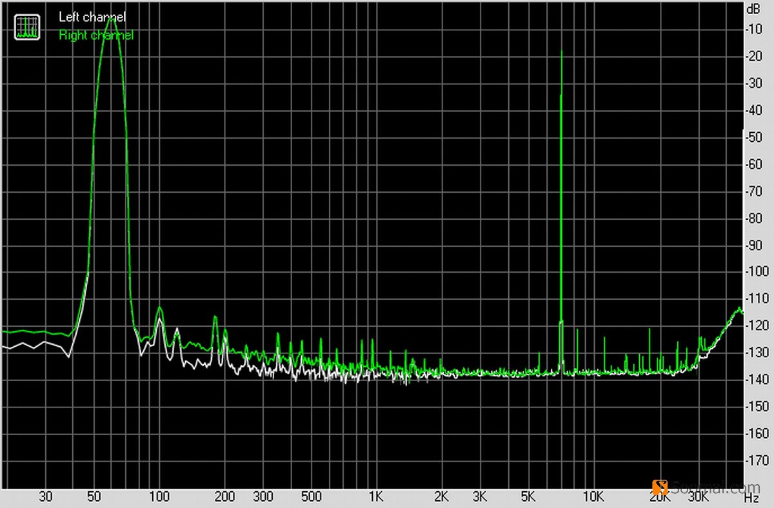Image resolution: width=774 pixels, height=508 pixels.
Task: Click the '-170' dB axis value
Action: pos(758,461)
